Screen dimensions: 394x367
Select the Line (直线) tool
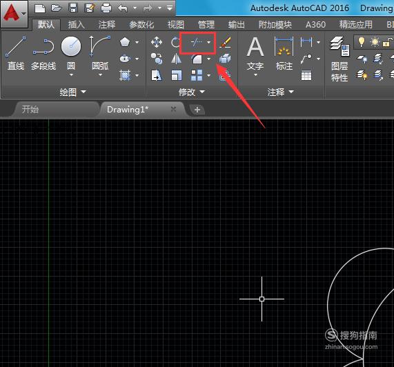coord(16,53)
